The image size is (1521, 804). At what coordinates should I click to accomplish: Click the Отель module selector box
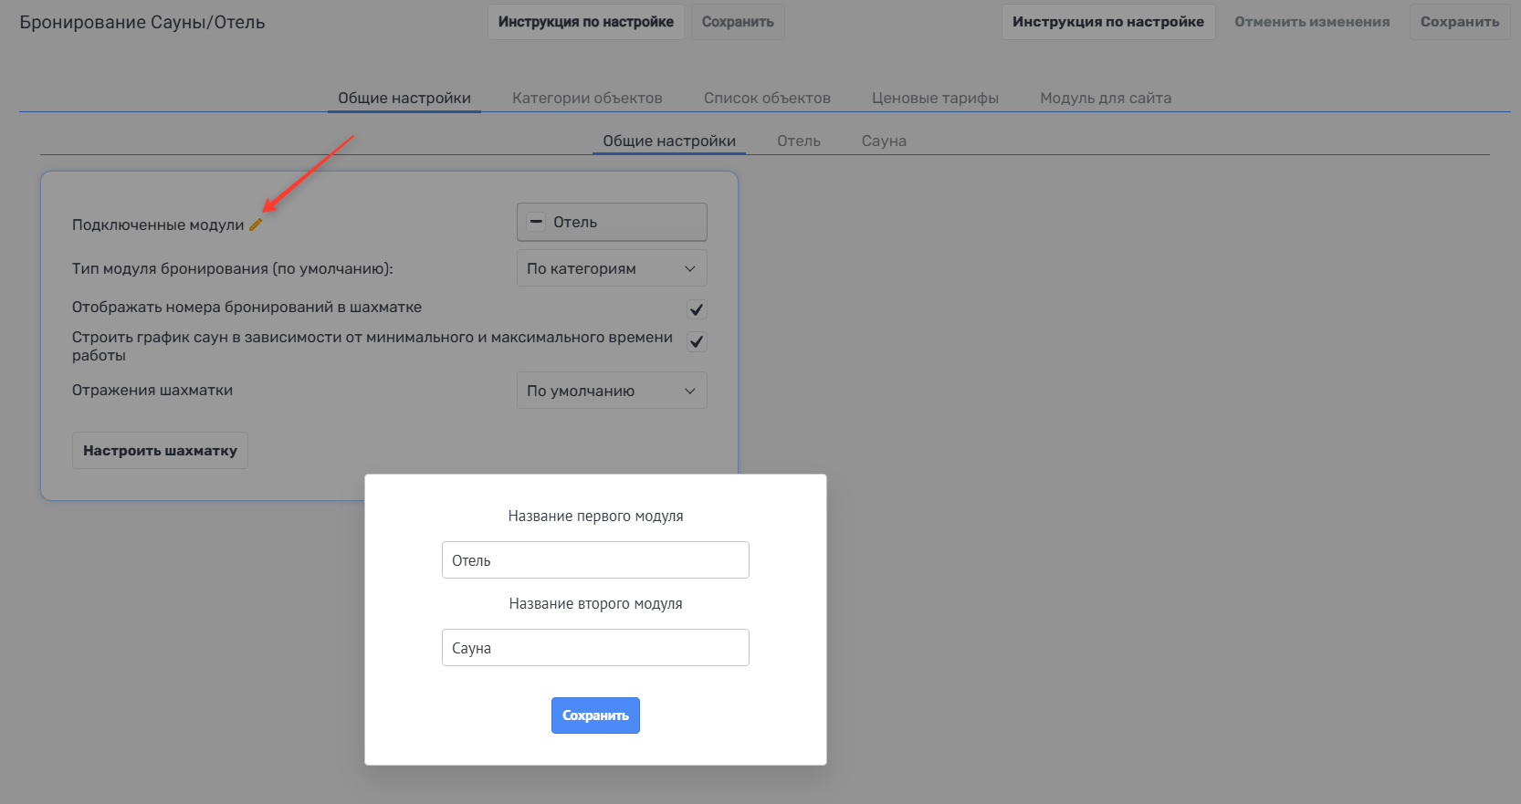coord(612,222)
